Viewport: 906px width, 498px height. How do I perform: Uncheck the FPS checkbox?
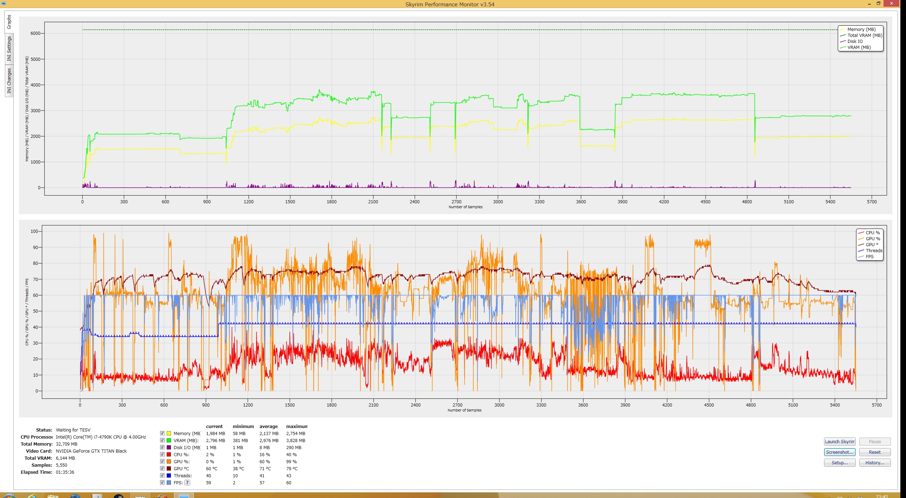click(x=162, y=483)
